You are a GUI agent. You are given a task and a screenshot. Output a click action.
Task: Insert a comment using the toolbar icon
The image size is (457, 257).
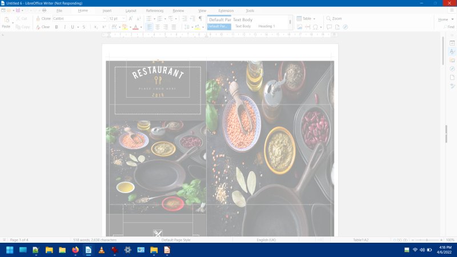click(x=329, y=27)
